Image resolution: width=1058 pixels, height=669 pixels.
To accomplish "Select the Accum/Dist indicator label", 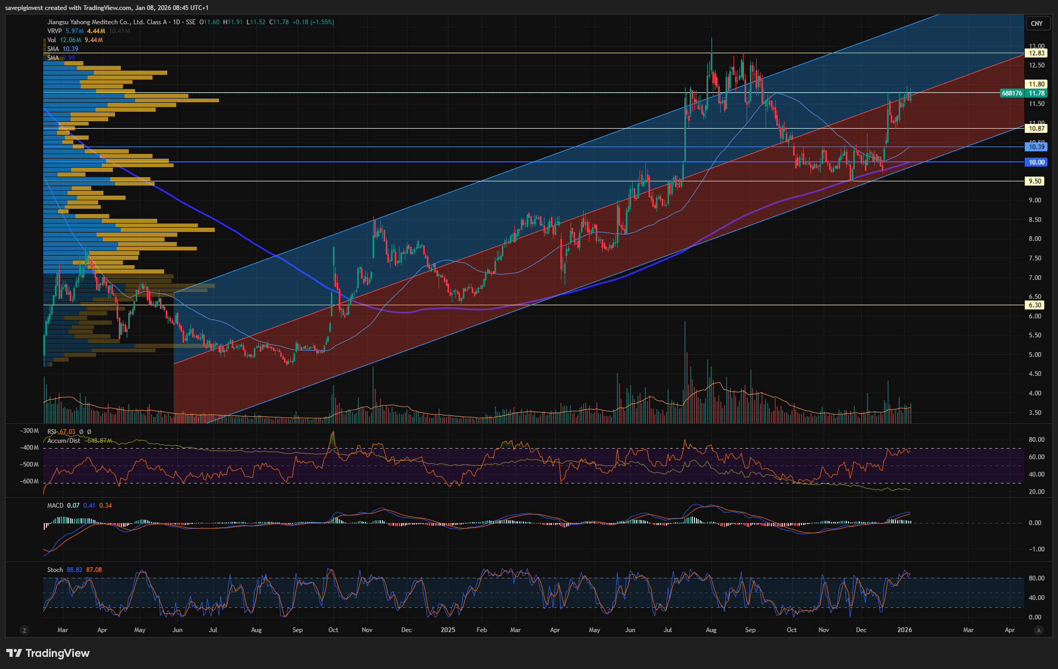I will point(64,441).
